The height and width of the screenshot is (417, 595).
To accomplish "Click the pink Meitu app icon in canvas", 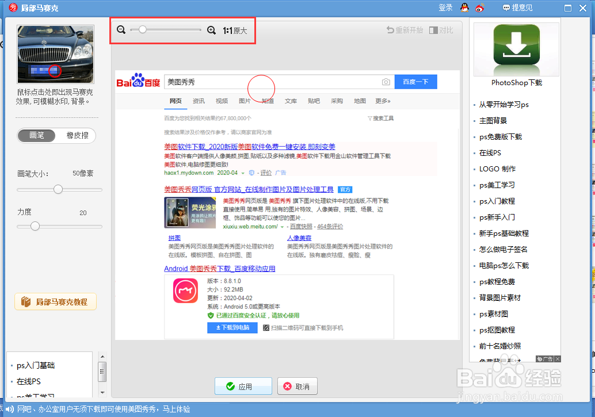I will 185,290.
